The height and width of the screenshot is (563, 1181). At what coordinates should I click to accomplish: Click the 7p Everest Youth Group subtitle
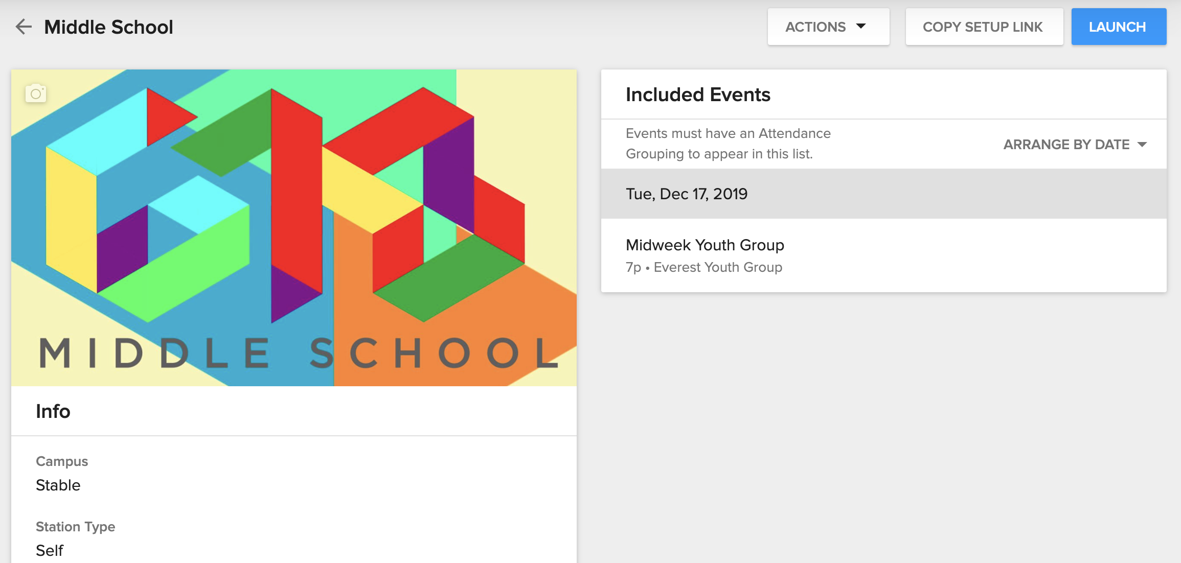[x=703, y=267]
